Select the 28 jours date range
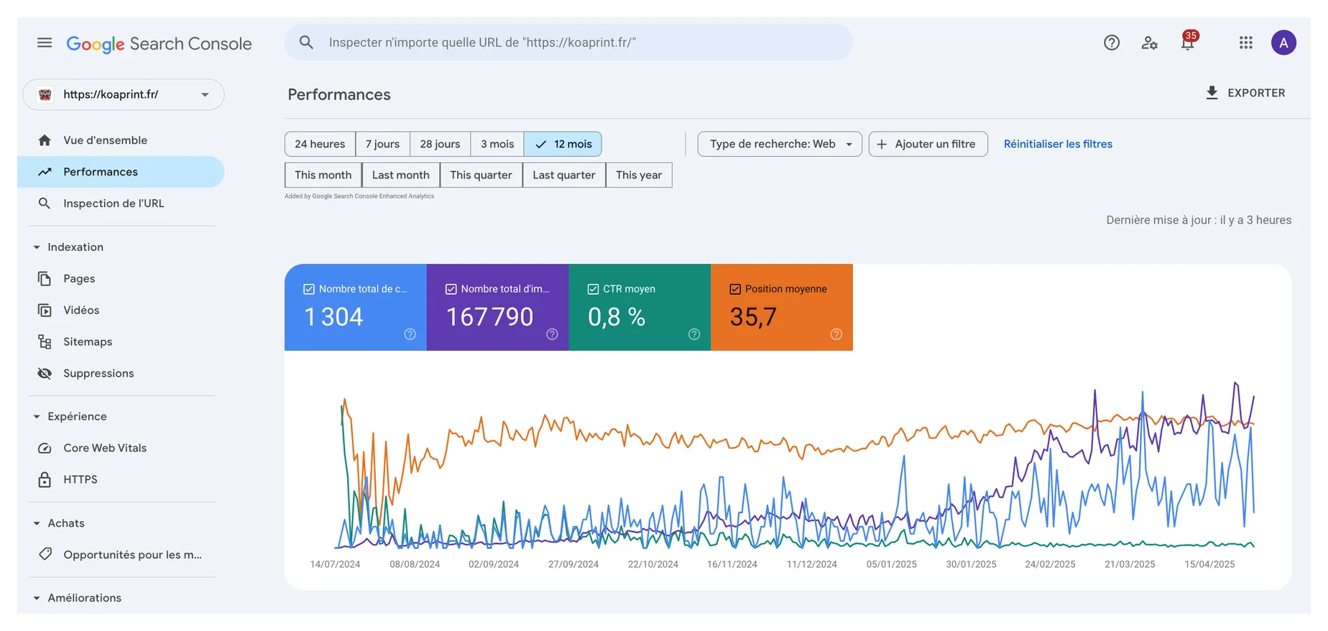Image resolution: width=1328 pixels, height=631 pixels. pyautogui.click(x=440, y=144)
